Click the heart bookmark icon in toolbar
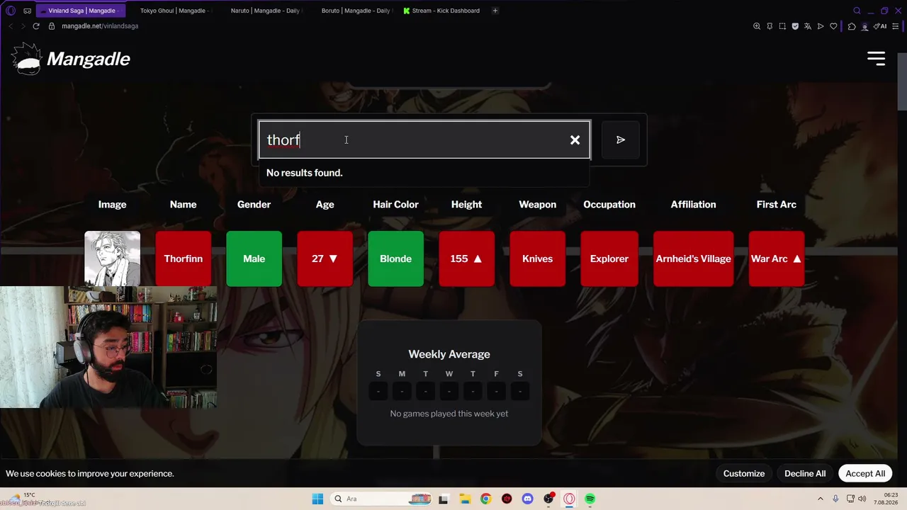The height and width of the screenshot is (510, 907). click(x=833, y=26)
